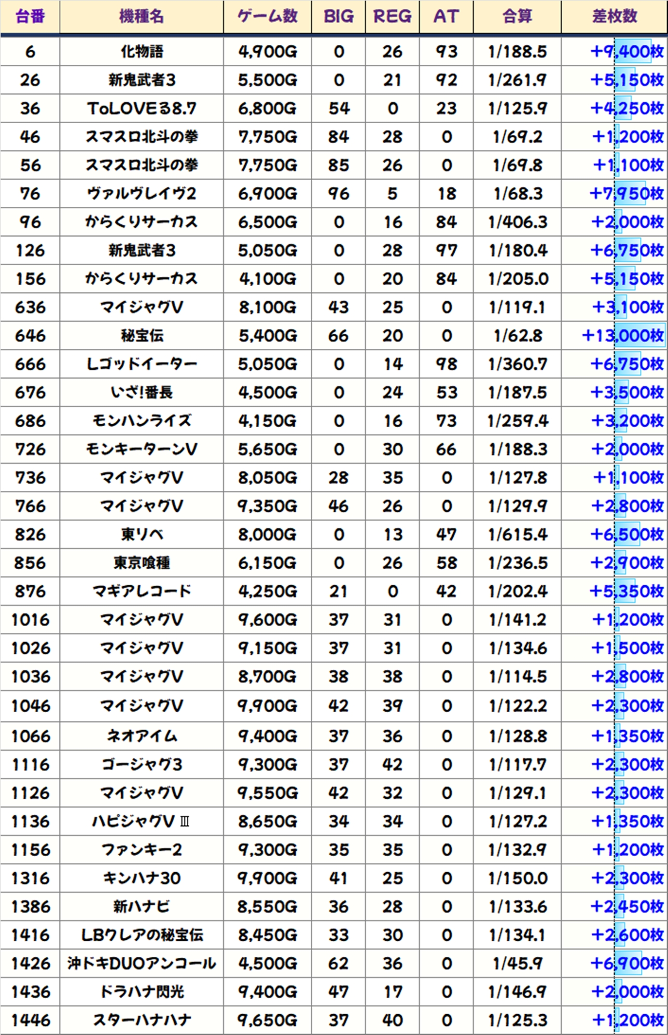This screenshot has width=668, height=1035.
Task: Click the 機種名 column header
Action: pos(141,16)
